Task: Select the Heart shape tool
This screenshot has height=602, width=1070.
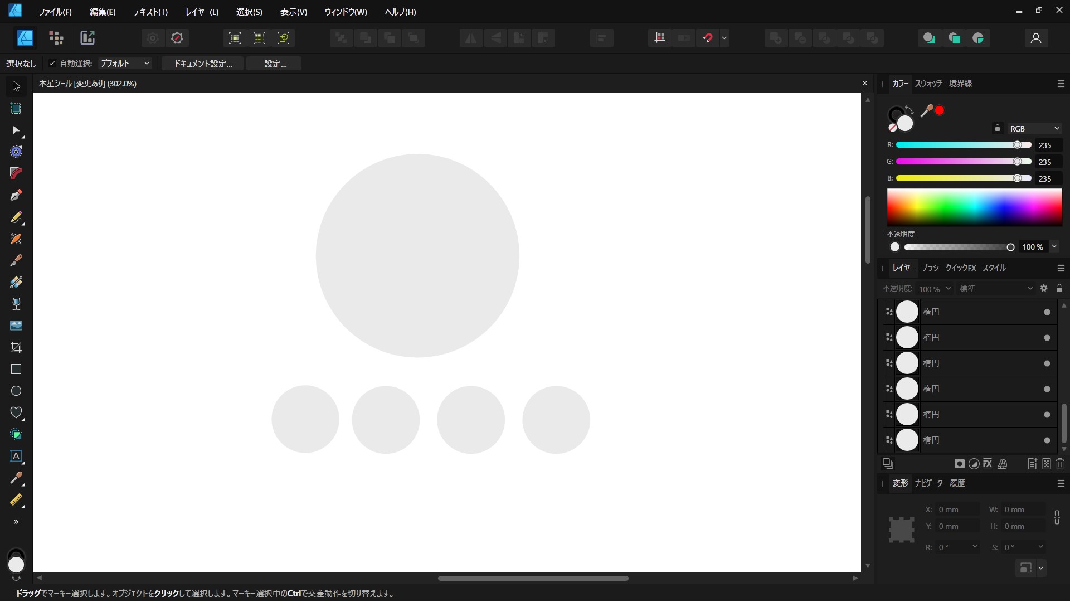Action: [x=16, y=412]
